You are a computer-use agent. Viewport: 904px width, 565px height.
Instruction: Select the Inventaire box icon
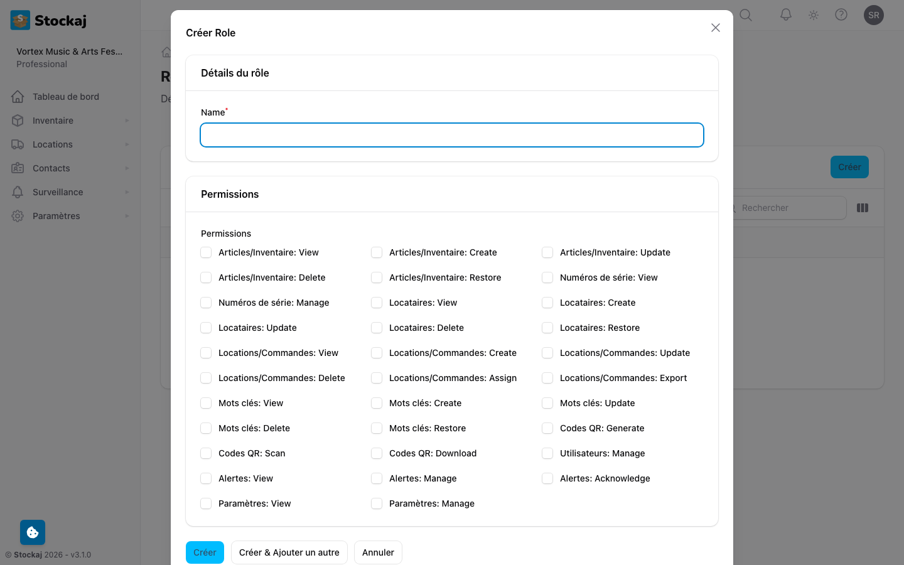(18, 120)
